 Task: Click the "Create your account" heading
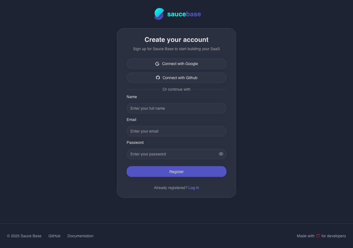coord(176,40)
